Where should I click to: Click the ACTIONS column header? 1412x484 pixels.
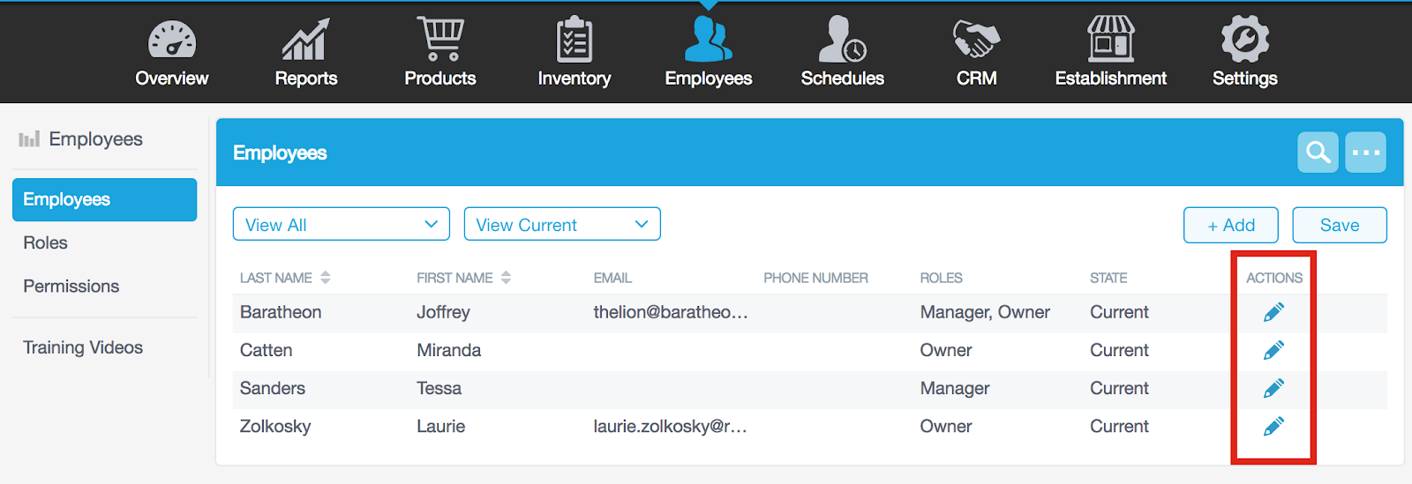pyautogui.click(x=1274, y=278)
